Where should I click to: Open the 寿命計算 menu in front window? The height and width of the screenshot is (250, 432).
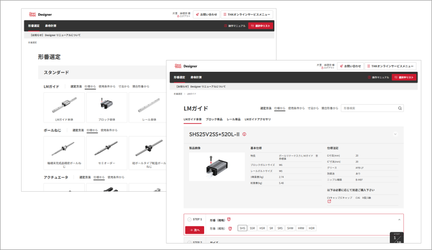(197, 77)
